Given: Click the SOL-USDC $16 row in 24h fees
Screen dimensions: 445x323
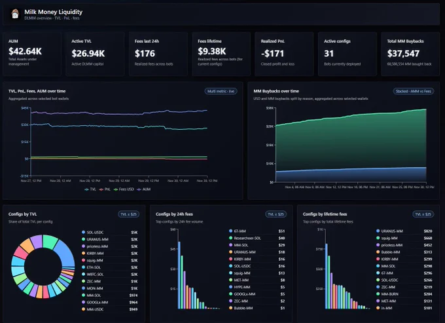Looking at the screenshot, I should click(x=257, y=266).
